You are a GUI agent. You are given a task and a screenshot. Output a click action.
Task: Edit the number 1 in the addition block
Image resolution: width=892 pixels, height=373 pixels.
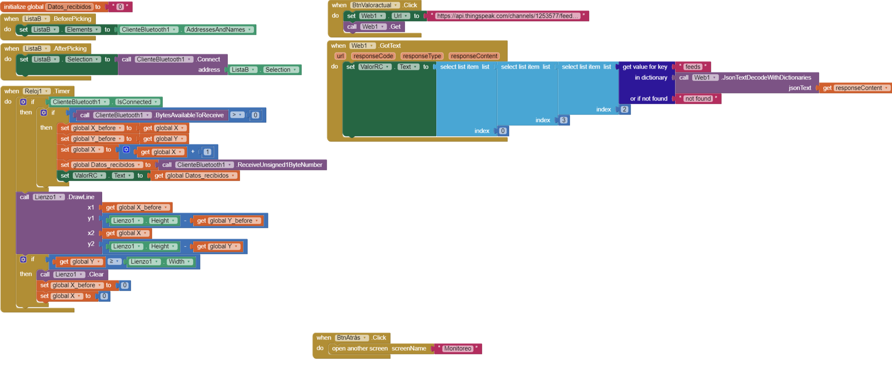[208, 152]
